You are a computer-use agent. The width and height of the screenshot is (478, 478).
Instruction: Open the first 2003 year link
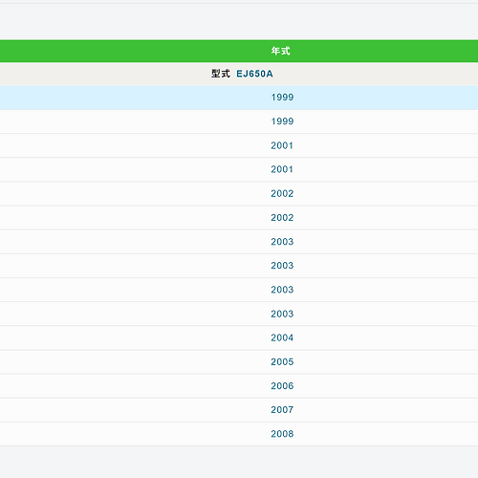coord(282,242)
